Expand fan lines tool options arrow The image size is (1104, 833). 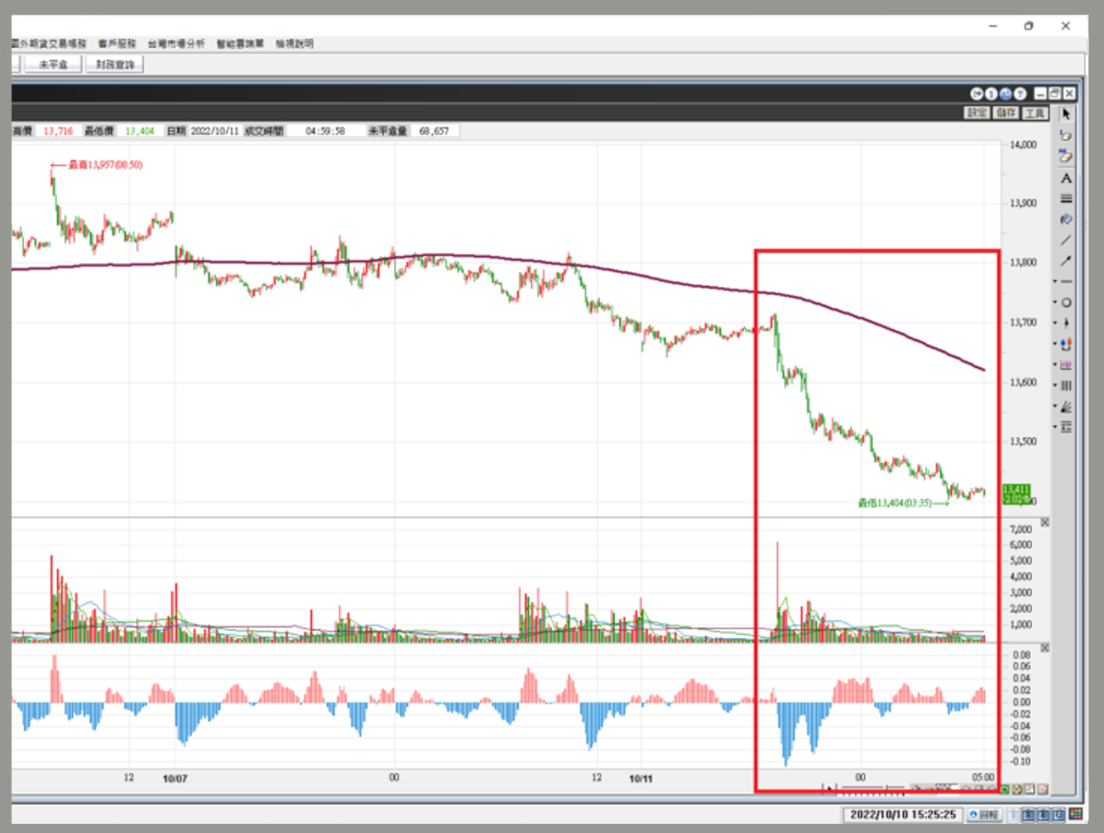click(1055, 406)
